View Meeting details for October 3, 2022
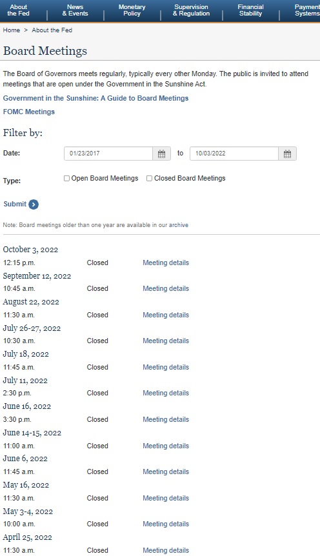Viewport: 320px width, 556px height. pyautogui.click(x=166, y=263)
